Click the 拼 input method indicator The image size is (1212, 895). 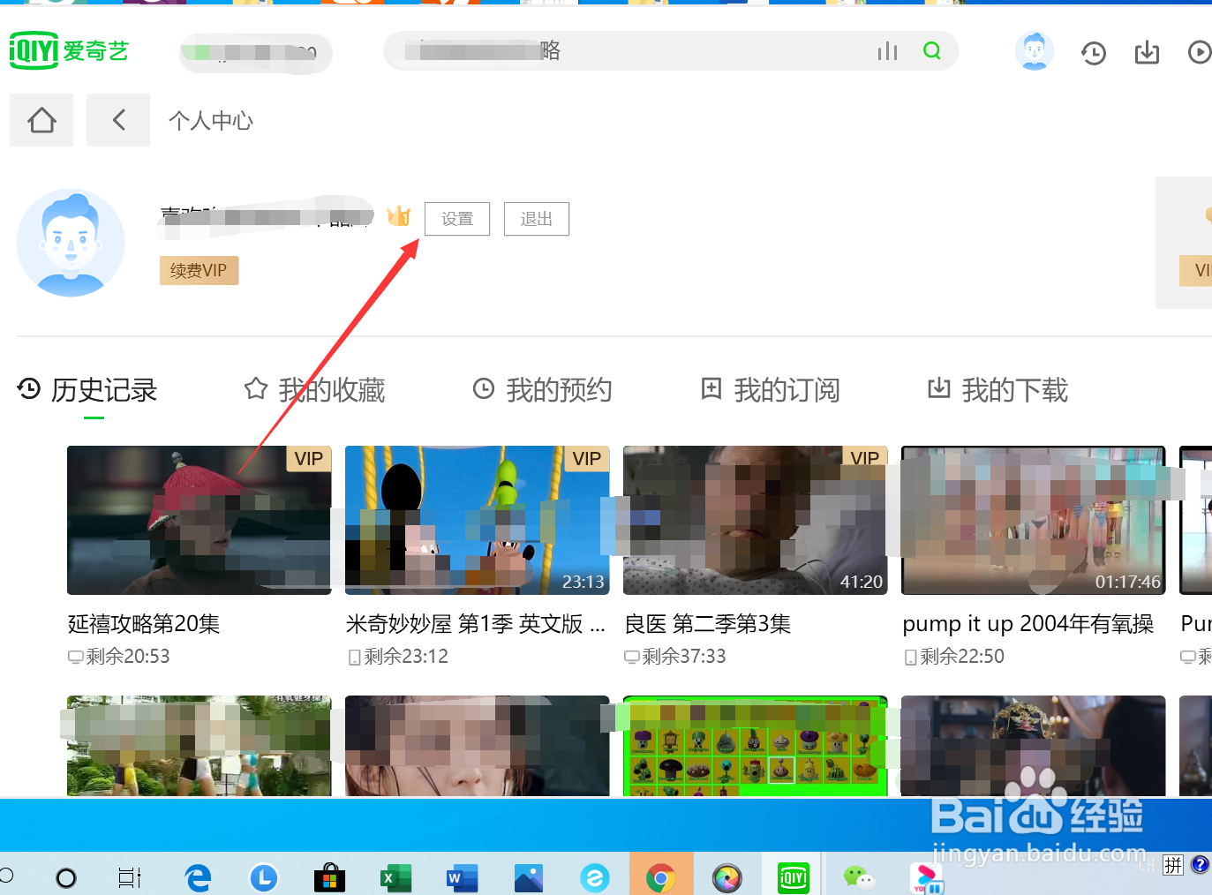click(1172, 864)
